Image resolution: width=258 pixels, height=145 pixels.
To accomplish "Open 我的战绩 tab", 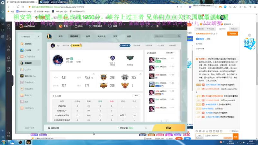I will point(74,36).
